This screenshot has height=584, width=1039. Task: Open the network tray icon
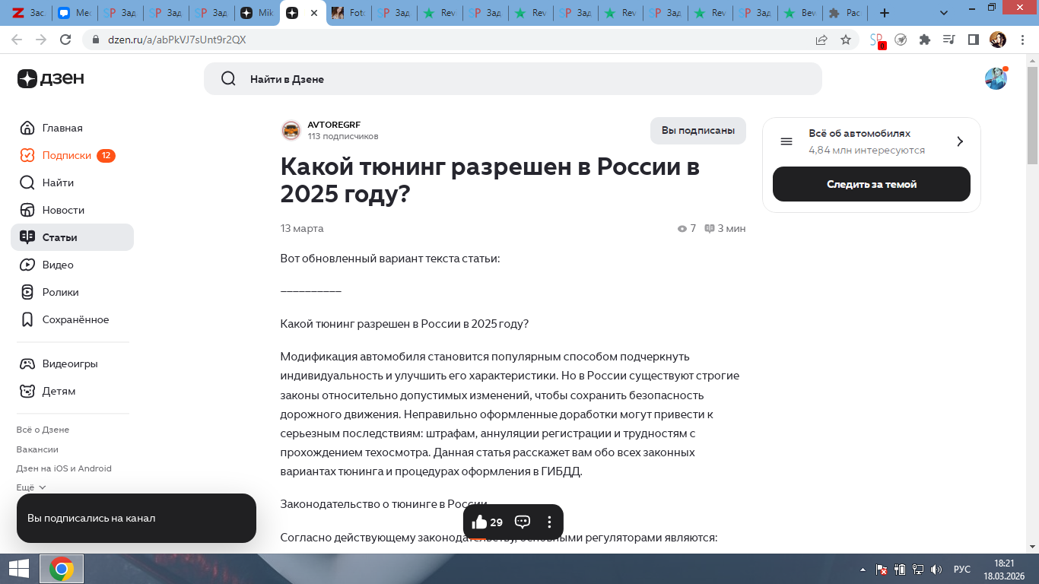918,569
